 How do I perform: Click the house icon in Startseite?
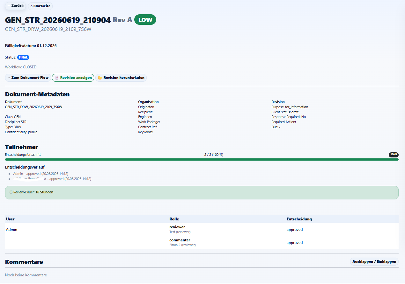click(32, 6)
